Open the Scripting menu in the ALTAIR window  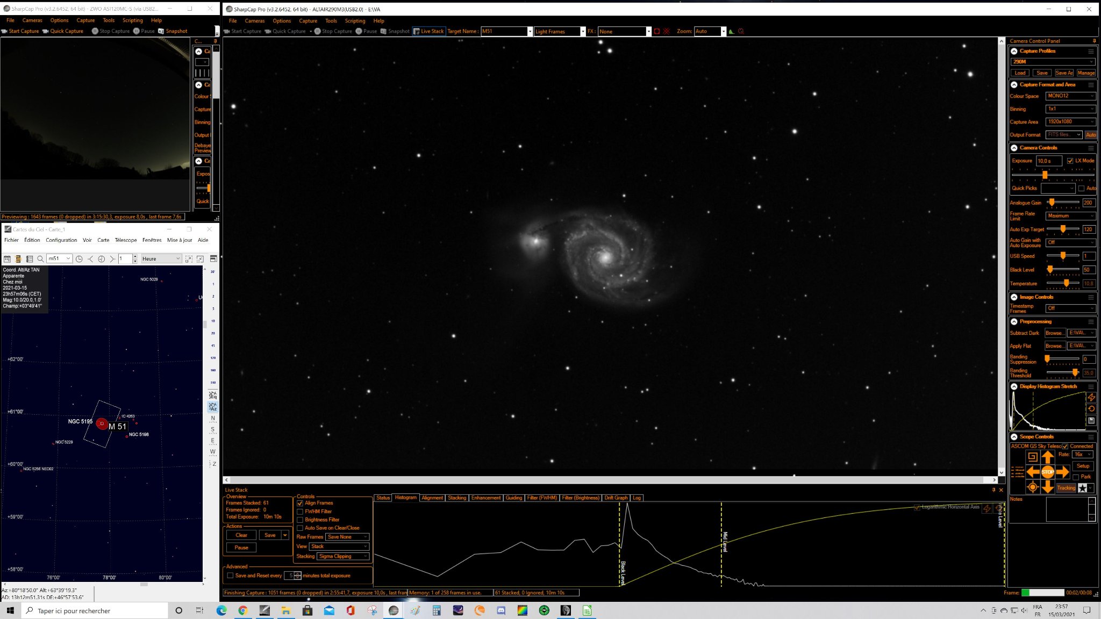[355, 21]
